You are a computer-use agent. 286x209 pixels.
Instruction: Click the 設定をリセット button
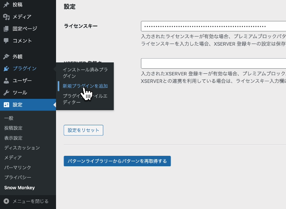[x=83, y=130]
